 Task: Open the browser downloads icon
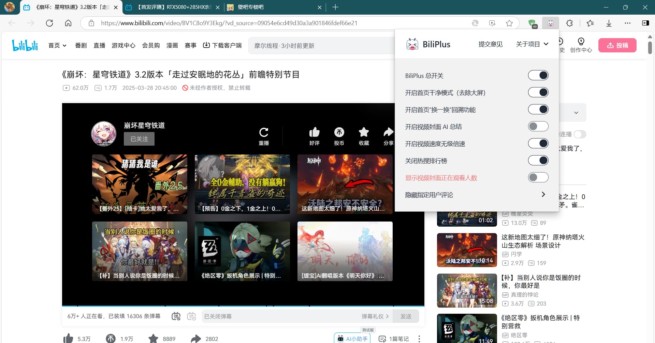tap(609, 23)
